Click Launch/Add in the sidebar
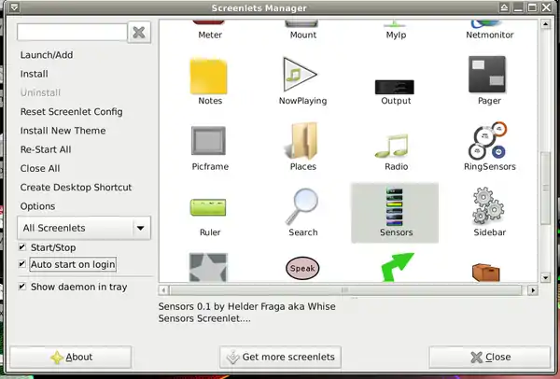 pos(47,55)
